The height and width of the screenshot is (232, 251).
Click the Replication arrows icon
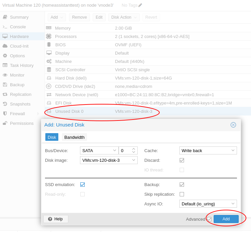5,94
